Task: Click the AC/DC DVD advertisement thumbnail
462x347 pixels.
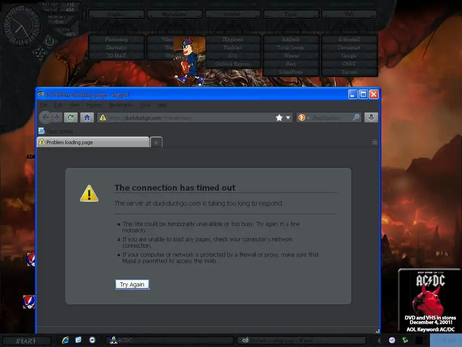Action: point(430,300)
